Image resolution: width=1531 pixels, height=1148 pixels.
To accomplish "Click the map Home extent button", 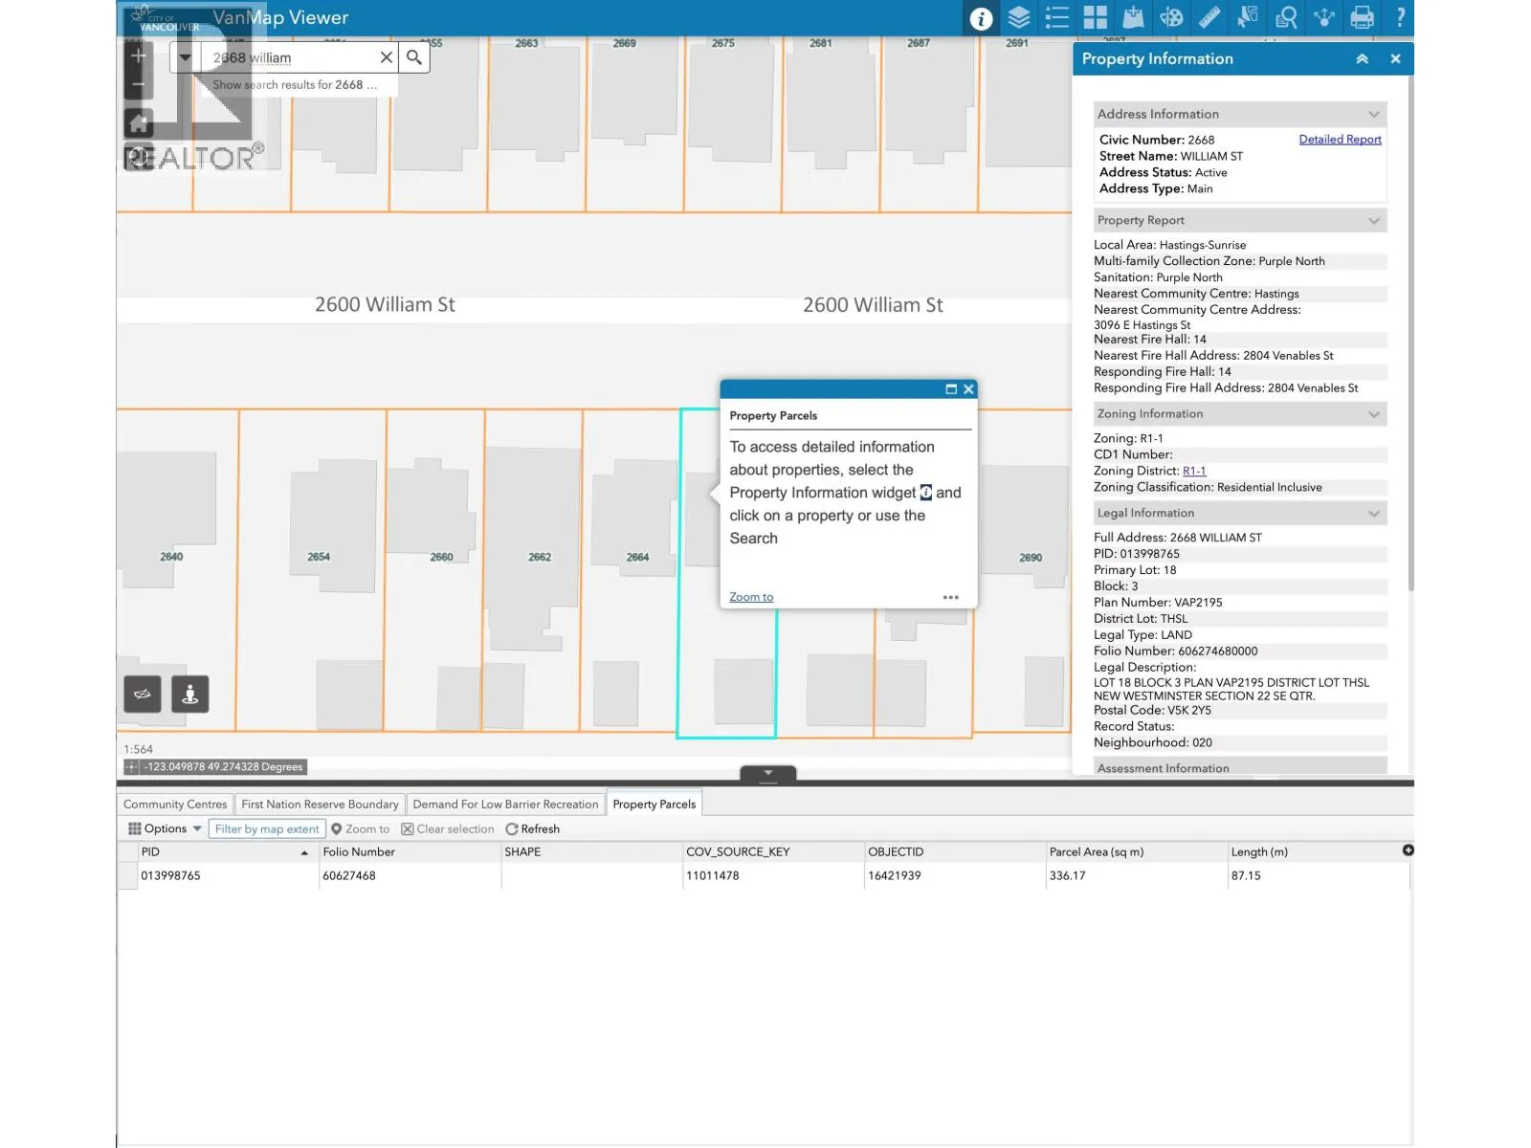I will point(139,122).
